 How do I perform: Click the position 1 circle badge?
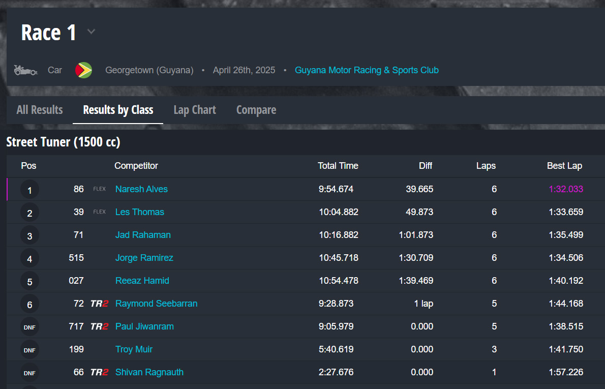point(29,190)
